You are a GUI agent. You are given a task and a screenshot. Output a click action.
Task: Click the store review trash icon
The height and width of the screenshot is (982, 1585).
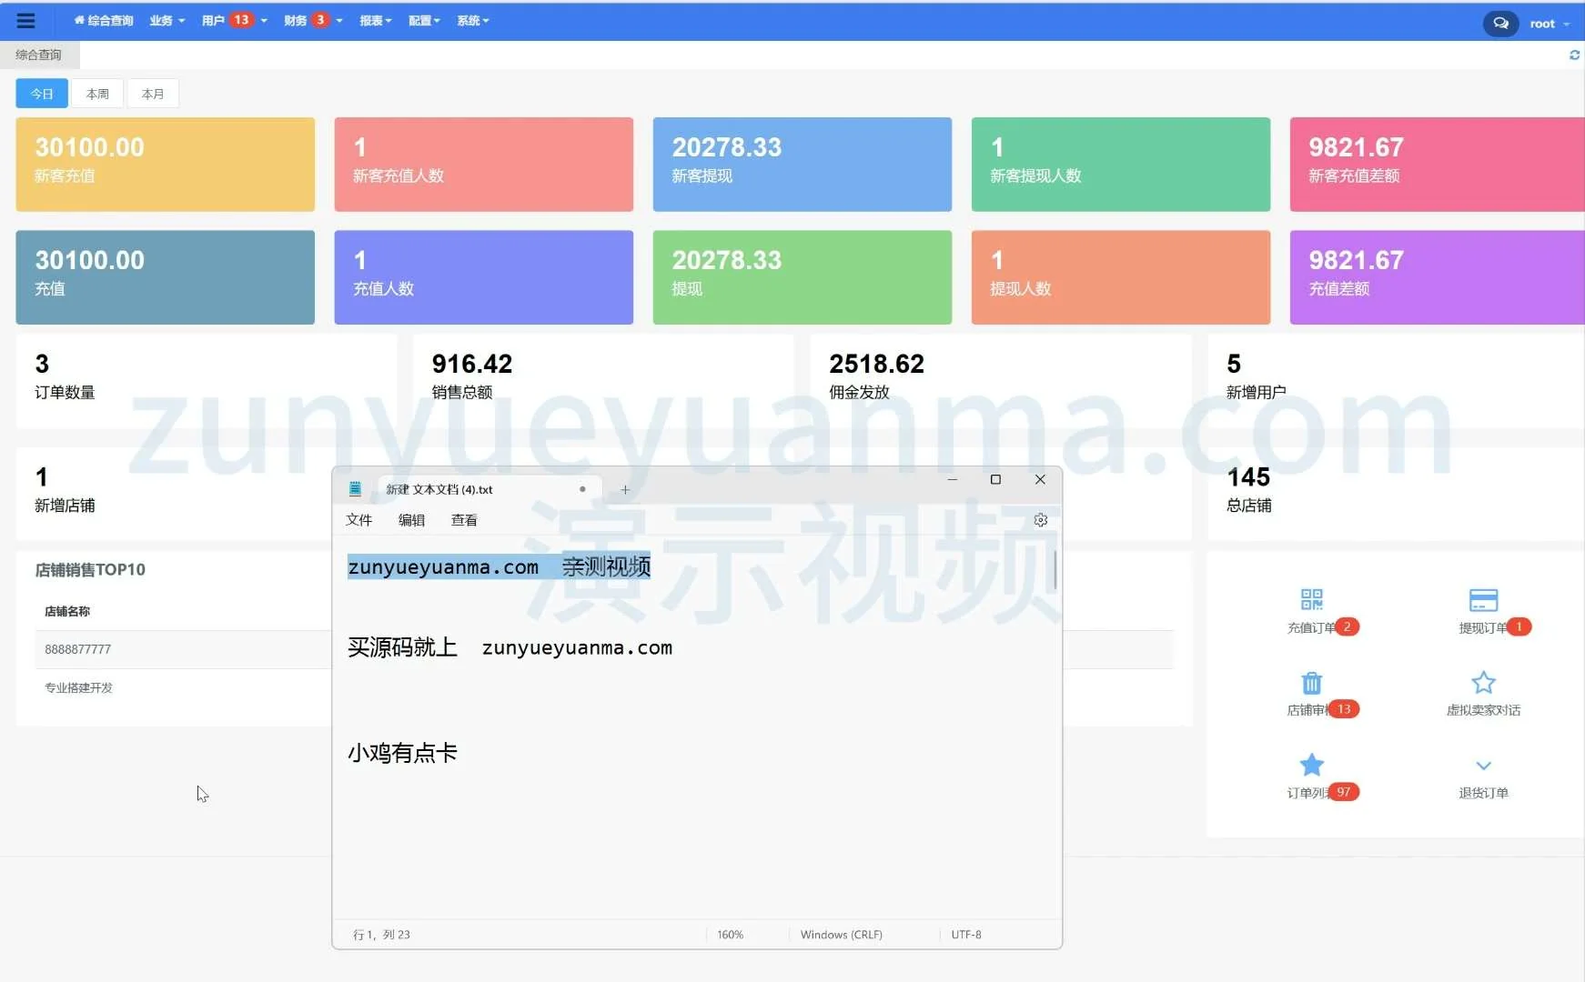click(1311, 683)
